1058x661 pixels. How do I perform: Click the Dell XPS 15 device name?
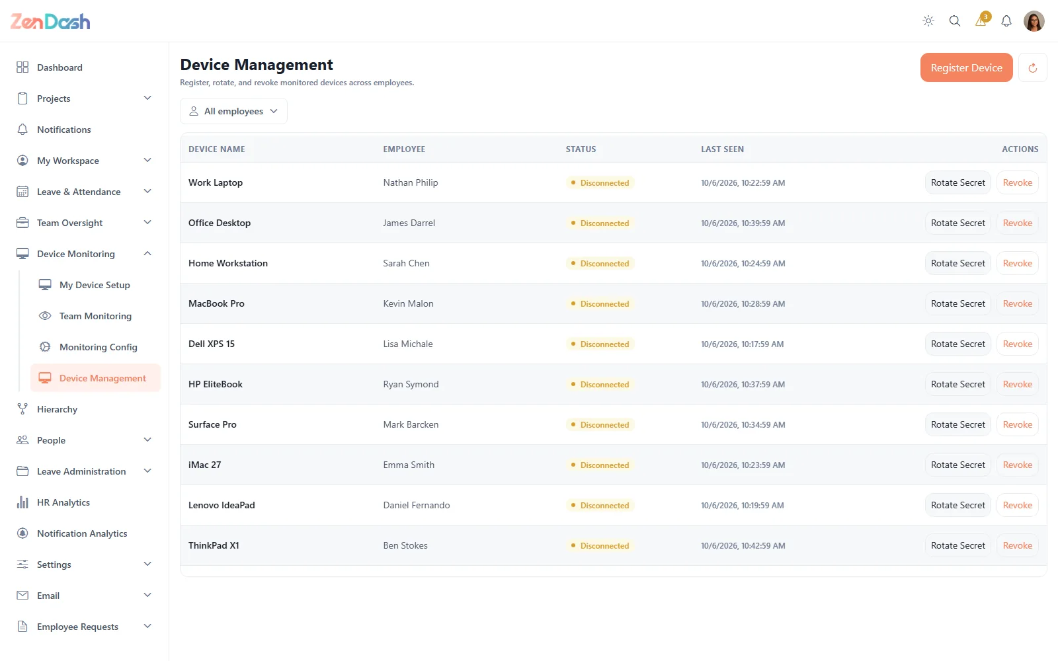click(x=212, y=344)
